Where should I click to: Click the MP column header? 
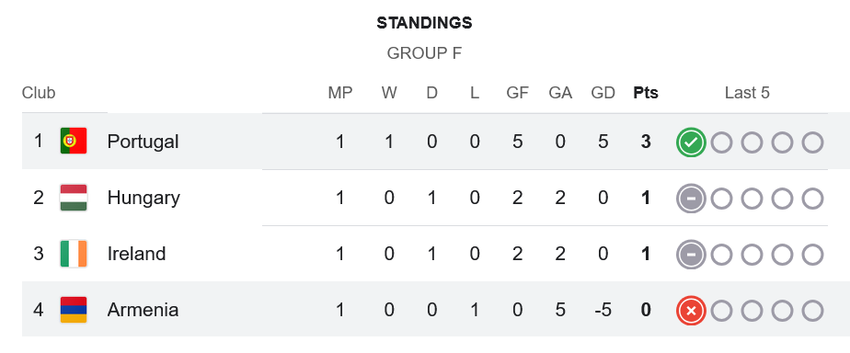(x=339, y=93)
